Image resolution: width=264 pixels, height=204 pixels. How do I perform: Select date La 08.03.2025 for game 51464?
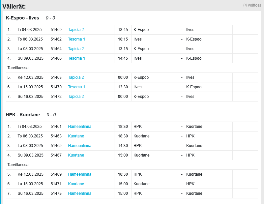pos(30,49)
